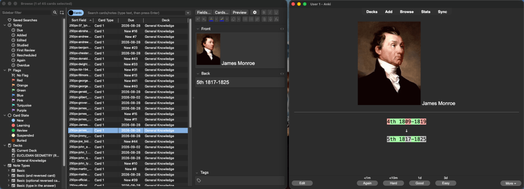Rate the card Hard
The width and height of the screenshot is (524, 189).
(393, 183)
